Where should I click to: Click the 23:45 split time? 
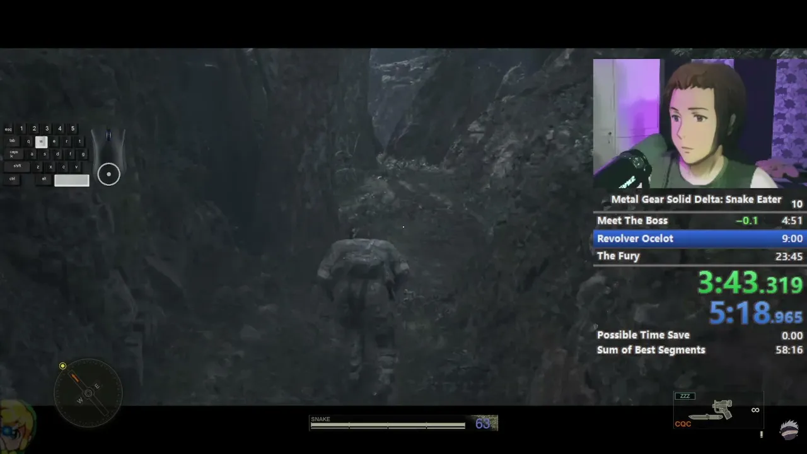[x=789, y=257]
